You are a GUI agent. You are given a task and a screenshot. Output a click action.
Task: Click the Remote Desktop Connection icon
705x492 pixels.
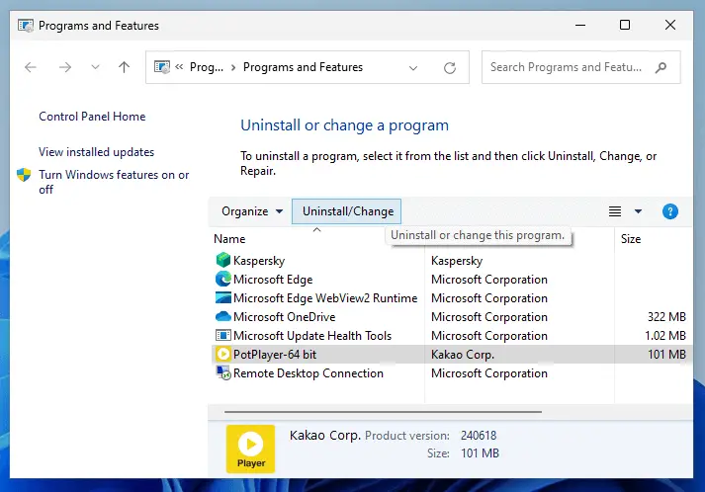(223, 372)
